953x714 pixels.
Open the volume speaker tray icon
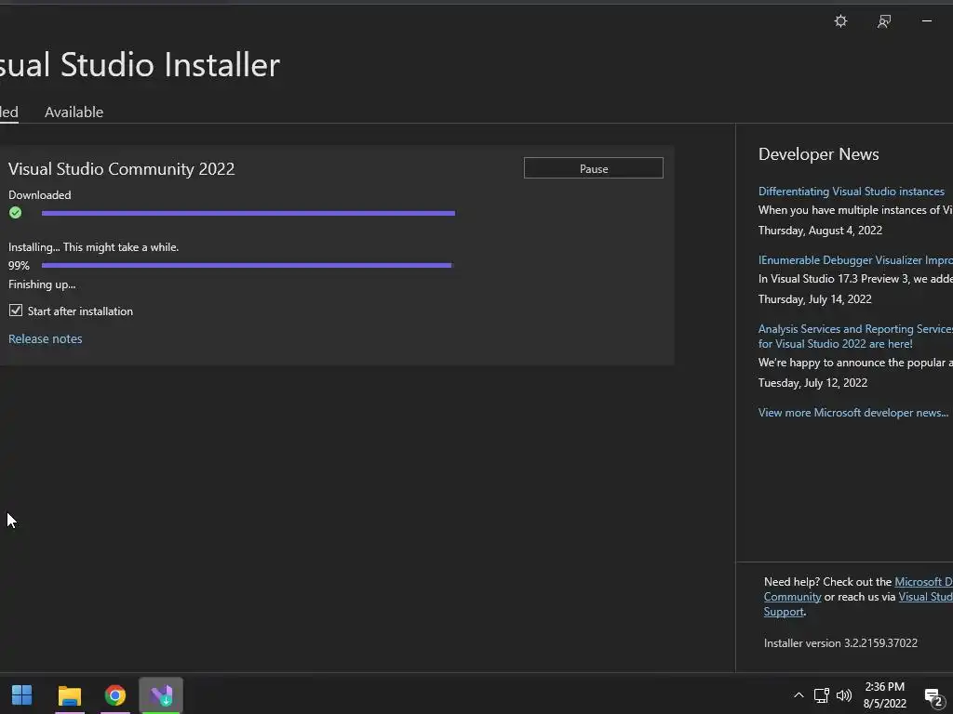[843, 695]
